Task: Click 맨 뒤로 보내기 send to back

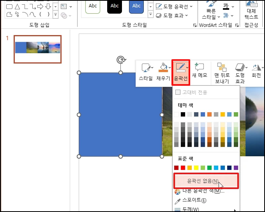Action: click(x=222, y=73)
